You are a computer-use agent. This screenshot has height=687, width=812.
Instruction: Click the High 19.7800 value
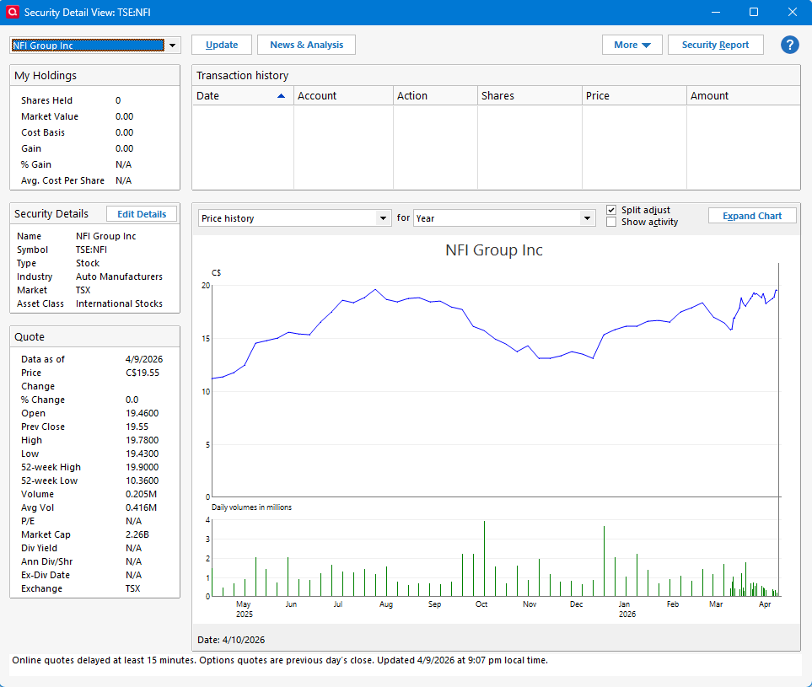click(142, 441)
